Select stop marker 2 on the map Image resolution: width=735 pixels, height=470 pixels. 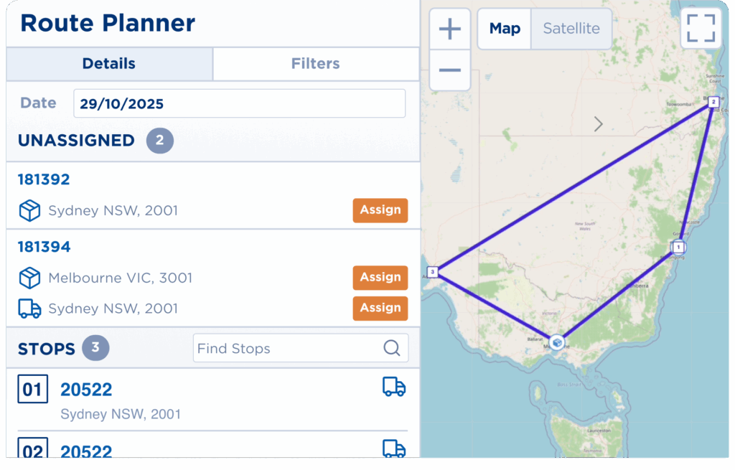pyautogui.click(x=713, y=102)
